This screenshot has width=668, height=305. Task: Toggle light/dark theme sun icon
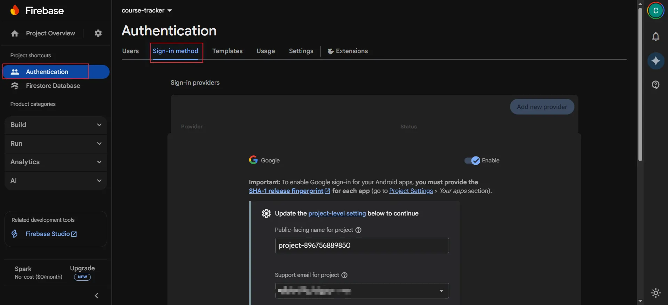pyautogui.click(x=655, y=293)
